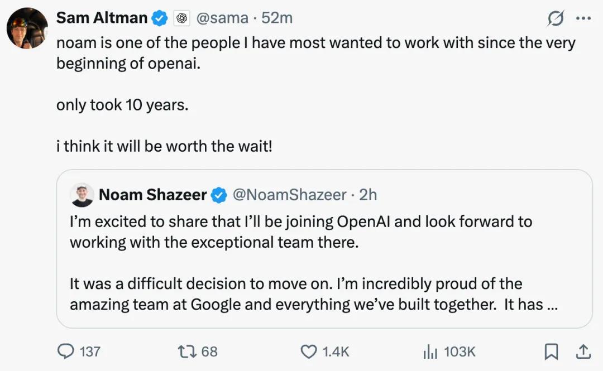Viewport: 603px width, 371px height.
Task: Open the reply comment icon
Action: click(x=66, y=351)
